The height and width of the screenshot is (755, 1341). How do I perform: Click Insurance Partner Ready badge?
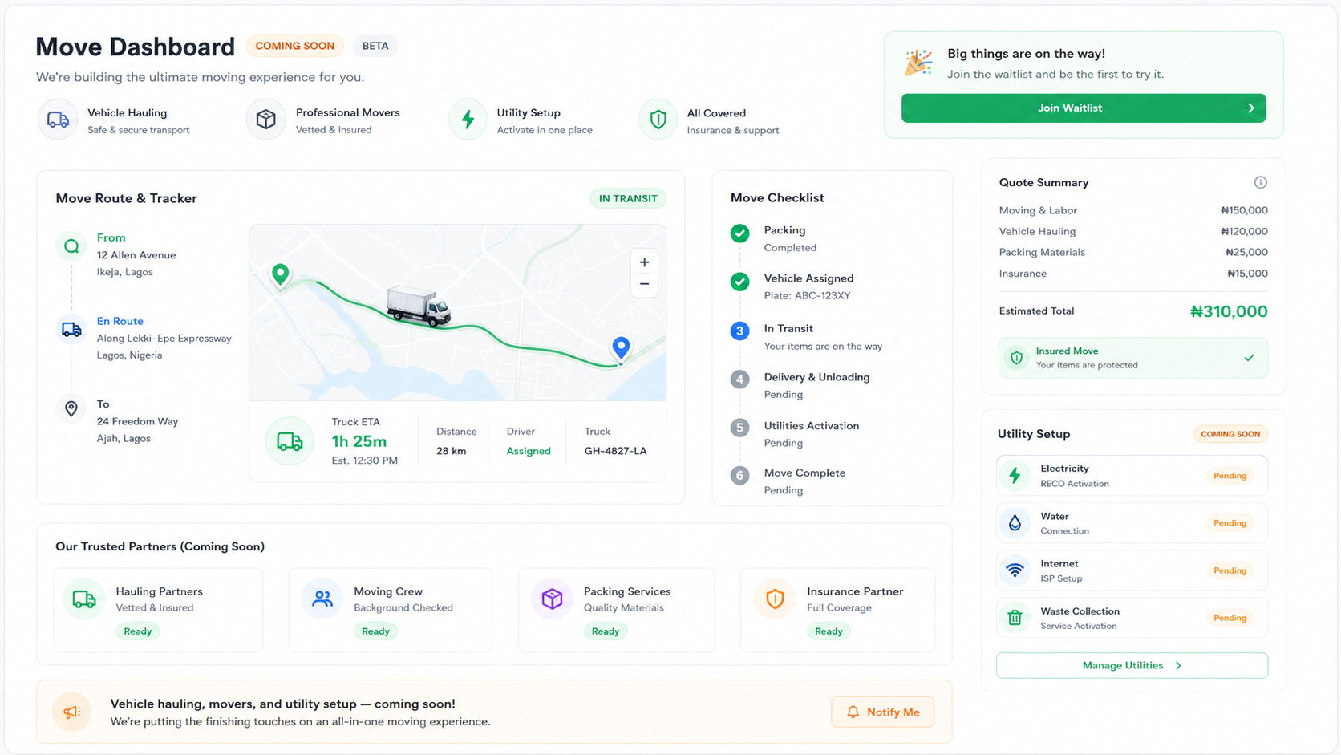(829, 631)
